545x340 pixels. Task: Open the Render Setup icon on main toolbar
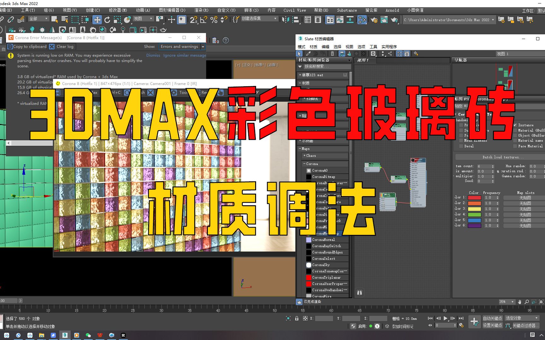[374, 20]
